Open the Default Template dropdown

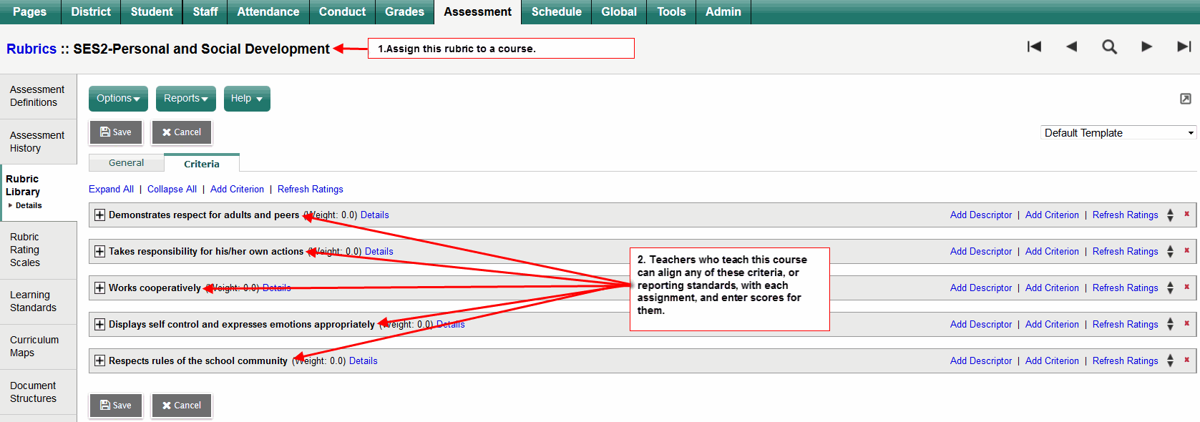pyautogui.click(x=1118, y=133)
